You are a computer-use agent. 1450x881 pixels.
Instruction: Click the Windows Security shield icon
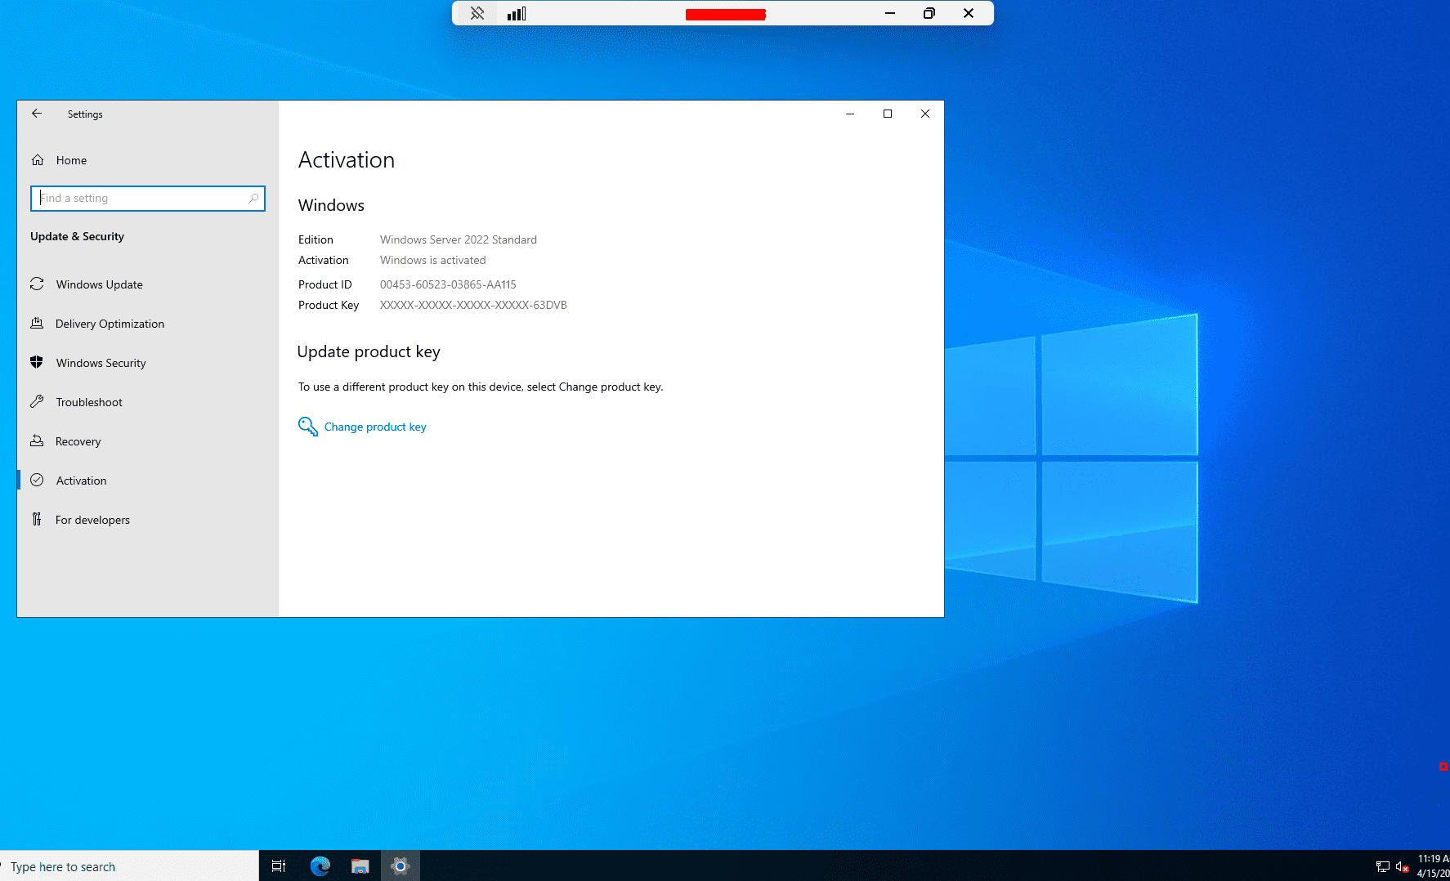(37, 363)
